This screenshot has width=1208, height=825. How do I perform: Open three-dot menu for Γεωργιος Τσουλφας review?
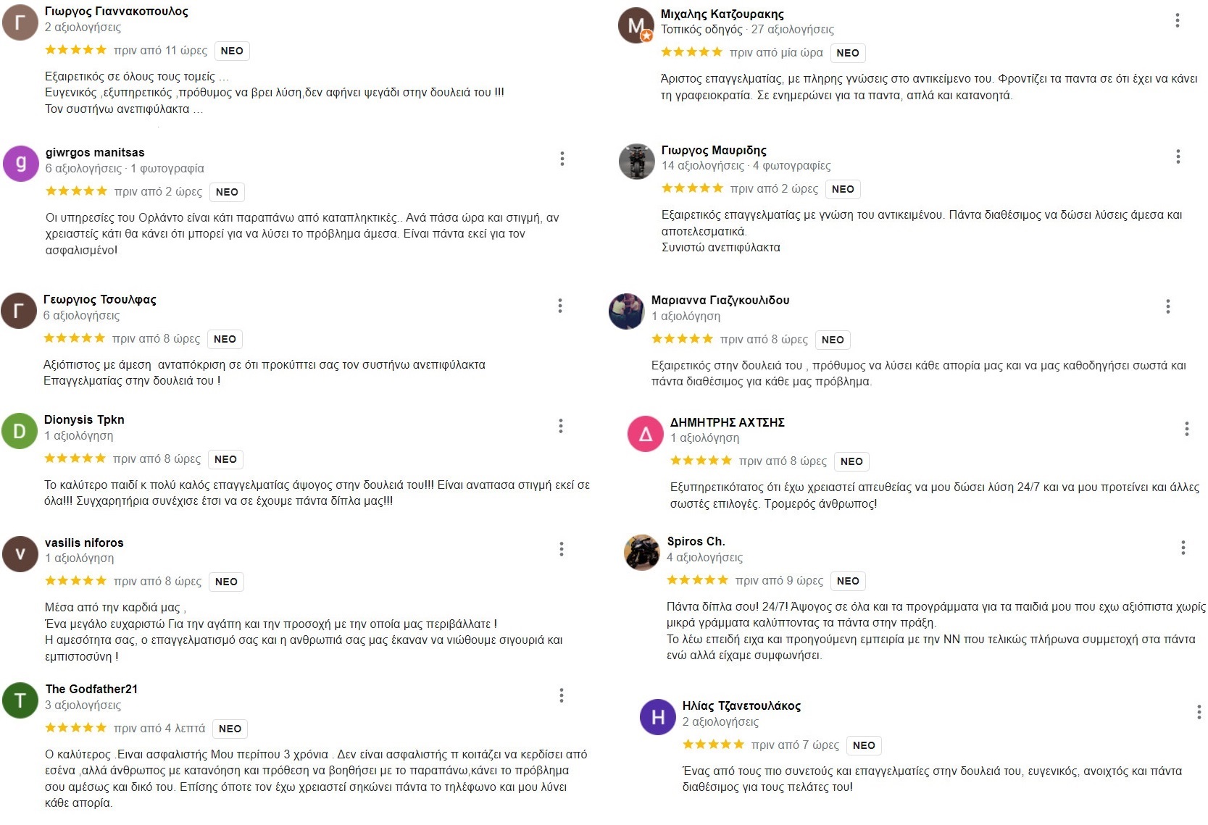click(x=560, y=306)
